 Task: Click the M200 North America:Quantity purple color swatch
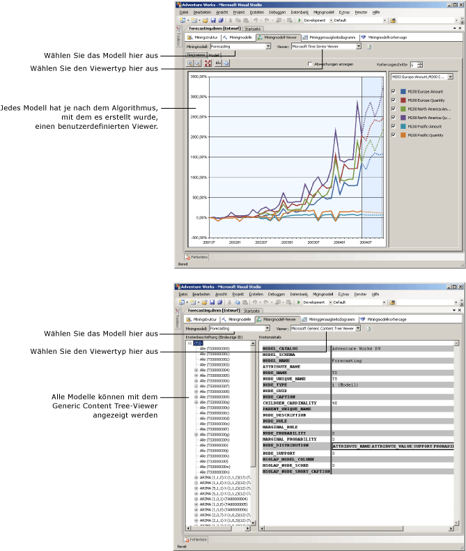pyautogui.click(x=402, y=118)
